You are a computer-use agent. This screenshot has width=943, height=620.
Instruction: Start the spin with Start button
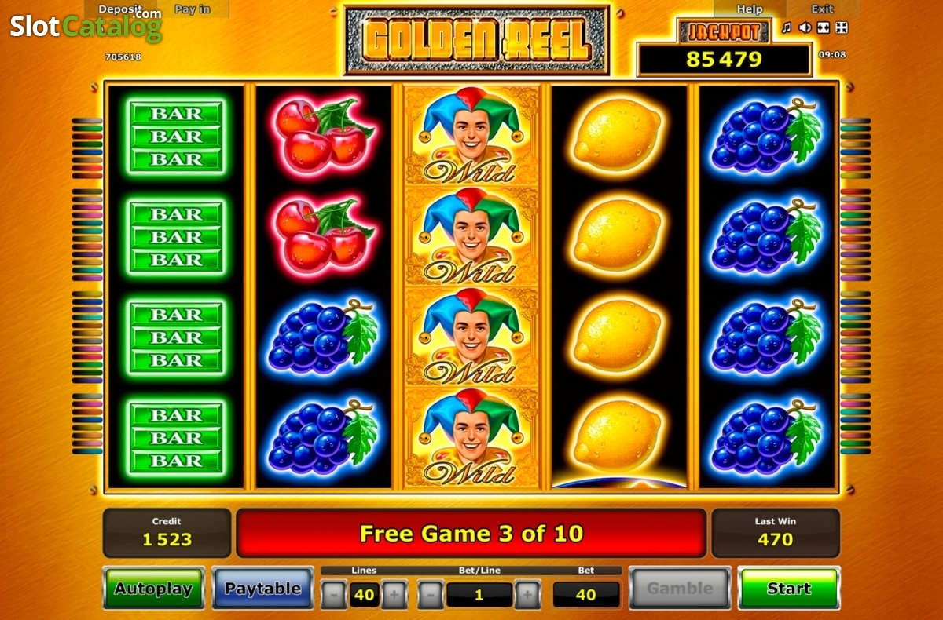[789, 588]
